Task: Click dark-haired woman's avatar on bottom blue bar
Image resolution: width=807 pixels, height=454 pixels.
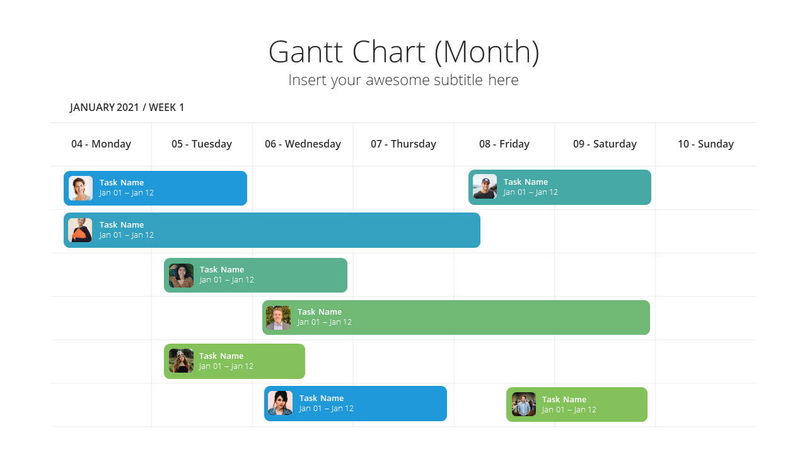Action: [280, 403]
